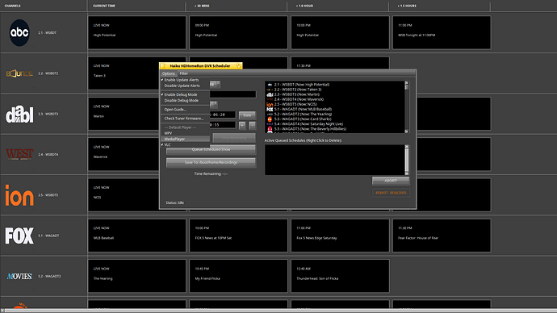The width and height of the screenshot is (557, 313).
Task: Click the Active Queued Schedules list area
Action: [x=335, y=160]
